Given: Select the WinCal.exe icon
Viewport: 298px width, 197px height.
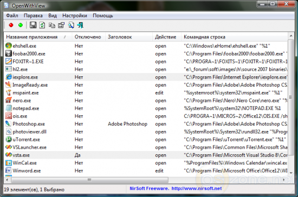Looking at the screenshot, I should 8,163.
